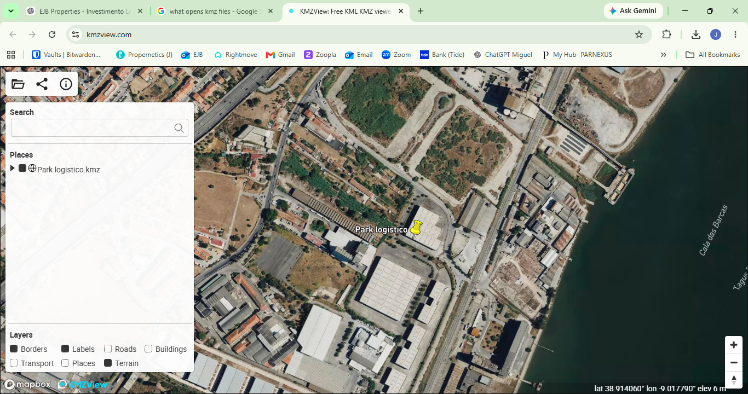View site information icon in address bar

click(76, 34)
